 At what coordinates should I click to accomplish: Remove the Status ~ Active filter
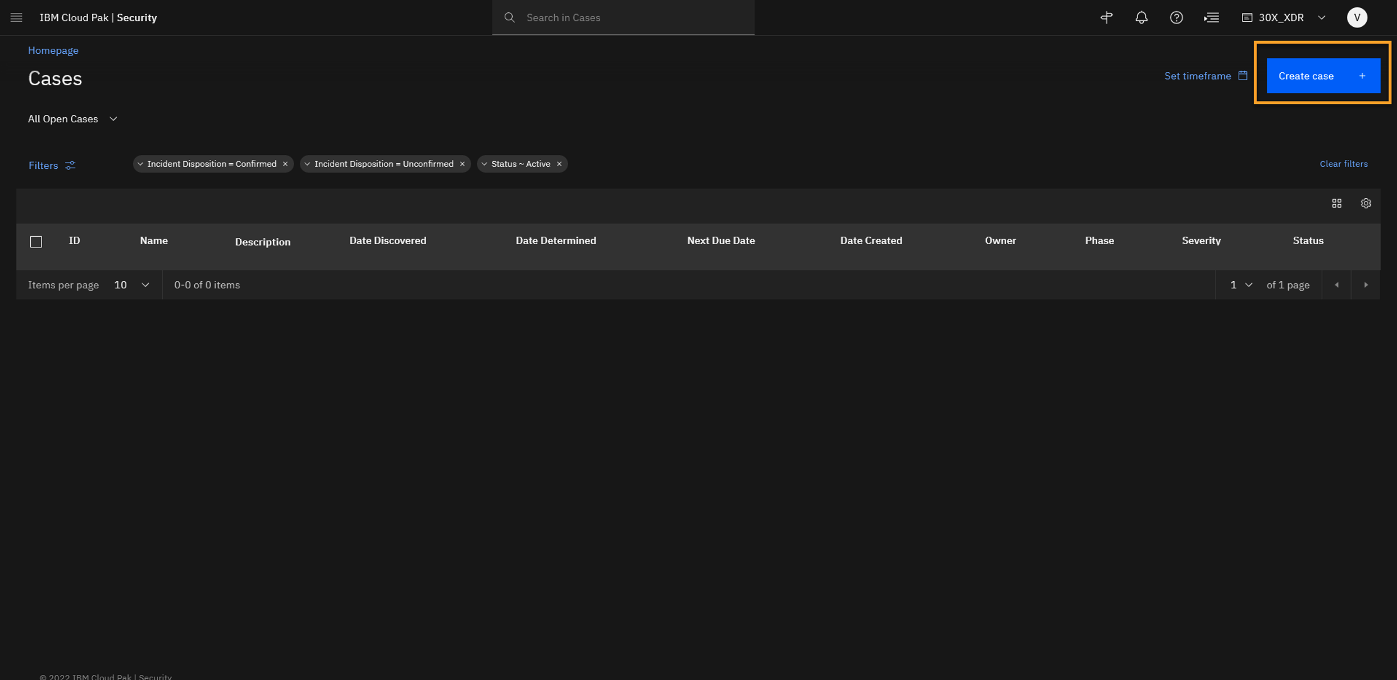tap(559, 164)
